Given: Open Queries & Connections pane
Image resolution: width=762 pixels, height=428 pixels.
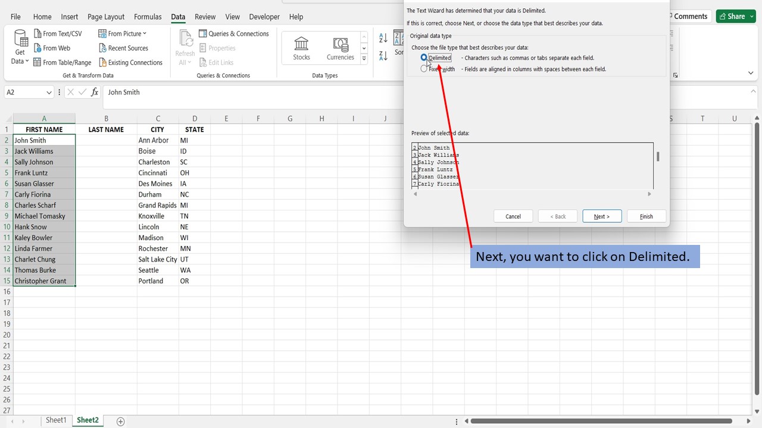Looking at the screenshot, I should [233, 34].
